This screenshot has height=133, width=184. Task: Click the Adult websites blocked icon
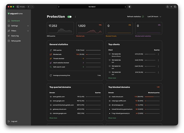51,63
